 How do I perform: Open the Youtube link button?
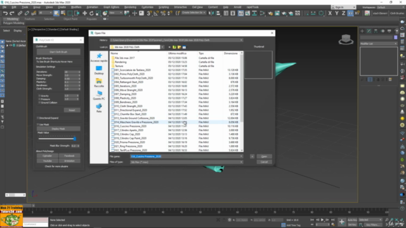[48, 161]
